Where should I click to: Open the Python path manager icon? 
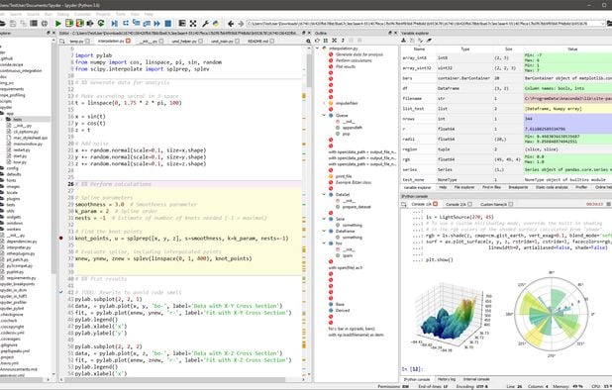pos(216,24)
